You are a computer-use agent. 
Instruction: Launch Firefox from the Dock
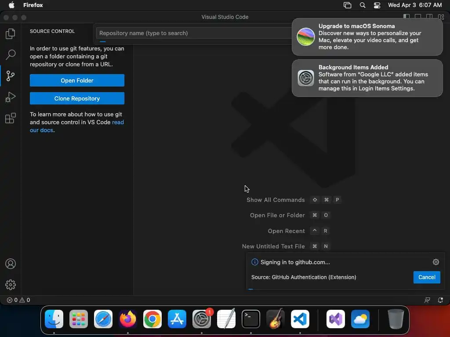(128, 319)
